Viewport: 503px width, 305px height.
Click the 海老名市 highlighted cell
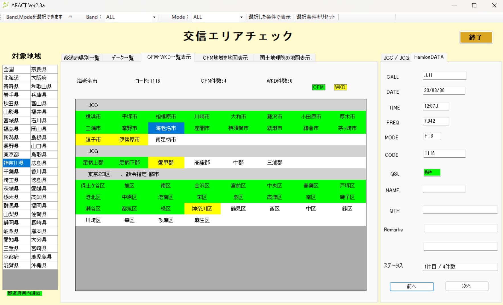click(x=166, y=128)
